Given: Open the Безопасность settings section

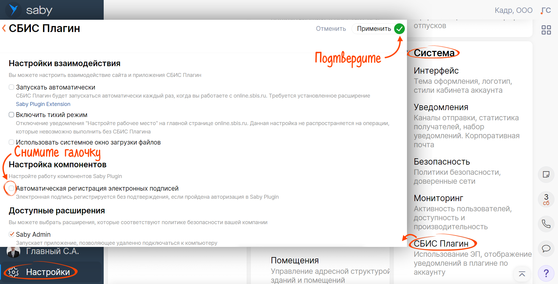Looking at the screenshot, I should click(x=442, y=162).
